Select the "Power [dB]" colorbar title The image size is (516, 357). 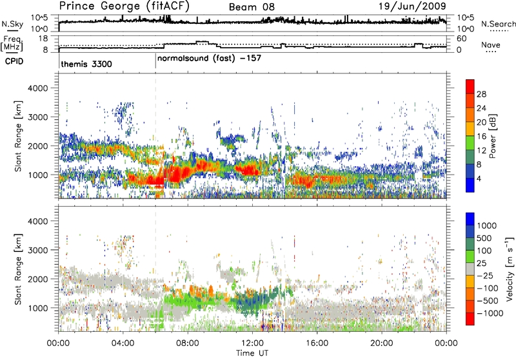click(x=492, y=136)
